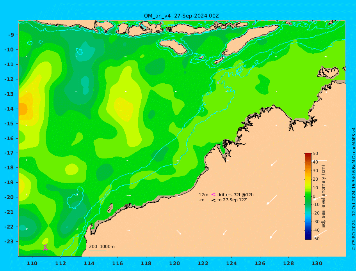
Task: Click the cyan isobath legend line
Action: click(98, 250)
